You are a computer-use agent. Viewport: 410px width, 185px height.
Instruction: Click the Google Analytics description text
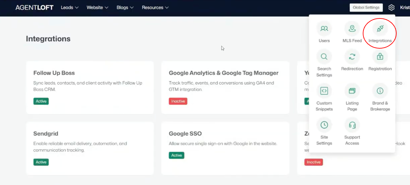pos(221,86)
